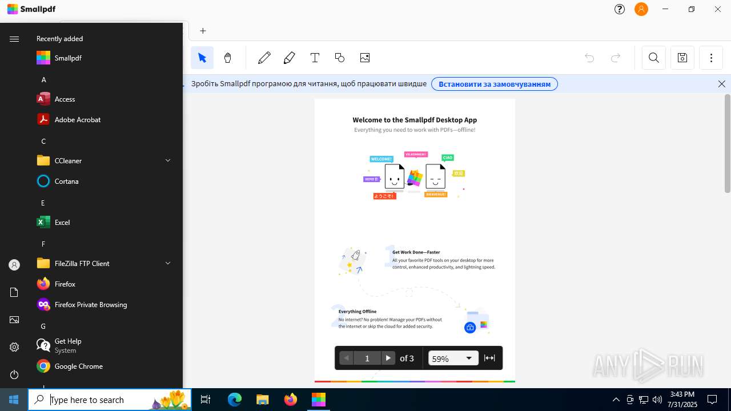Open Smallpdf from Recently added
731x411 pixels.
tap(105, 58)
